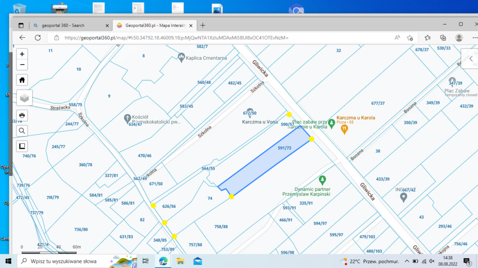Select parcel labeled 672/50
This screenshot has width=478, height=268.
coord(250,113)
